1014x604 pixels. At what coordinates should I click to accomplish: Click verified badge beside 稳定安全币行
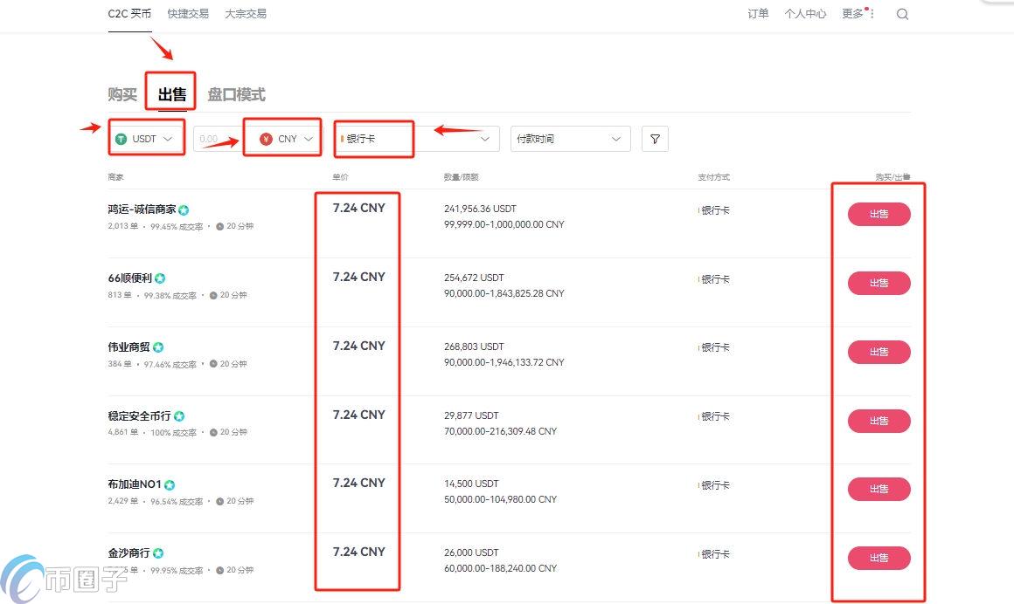point(179,416)
